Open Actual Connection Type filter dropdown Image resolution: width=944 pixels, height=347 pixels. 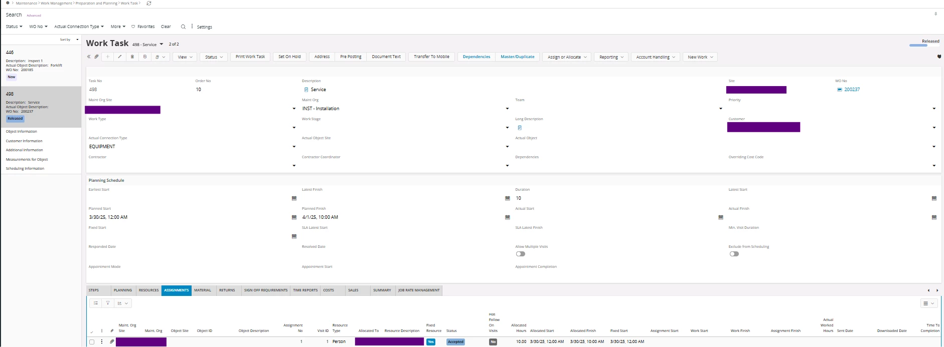pyautogui.click(x=79, y=27)
